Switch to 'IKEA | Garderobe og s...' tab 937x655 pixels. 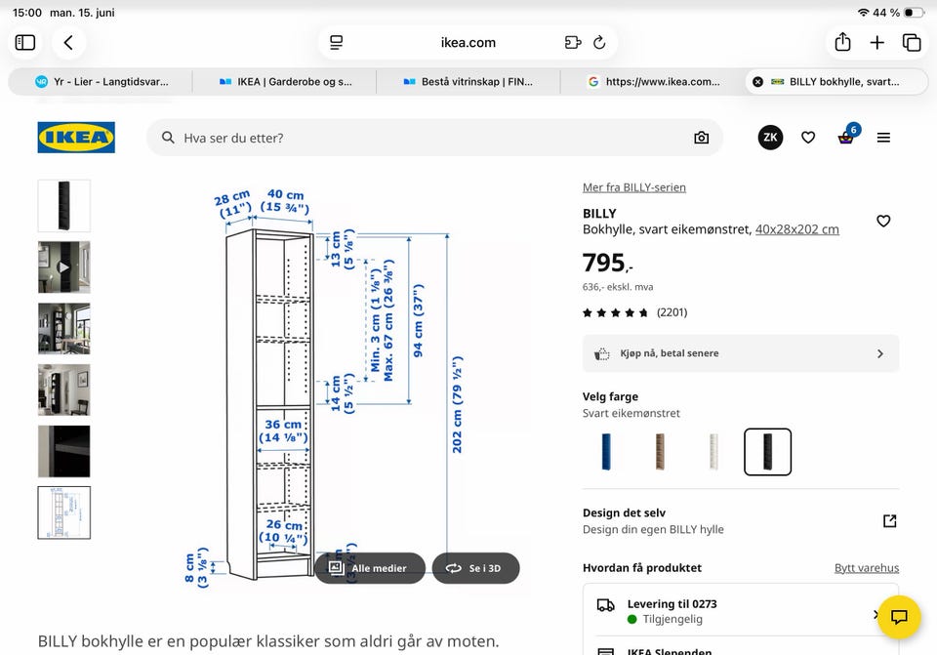click(x=285, y=82)
